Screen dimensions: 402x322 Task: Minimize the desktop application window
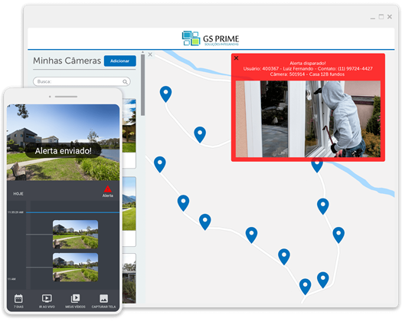pyautogui.click(x=373, y=18)
